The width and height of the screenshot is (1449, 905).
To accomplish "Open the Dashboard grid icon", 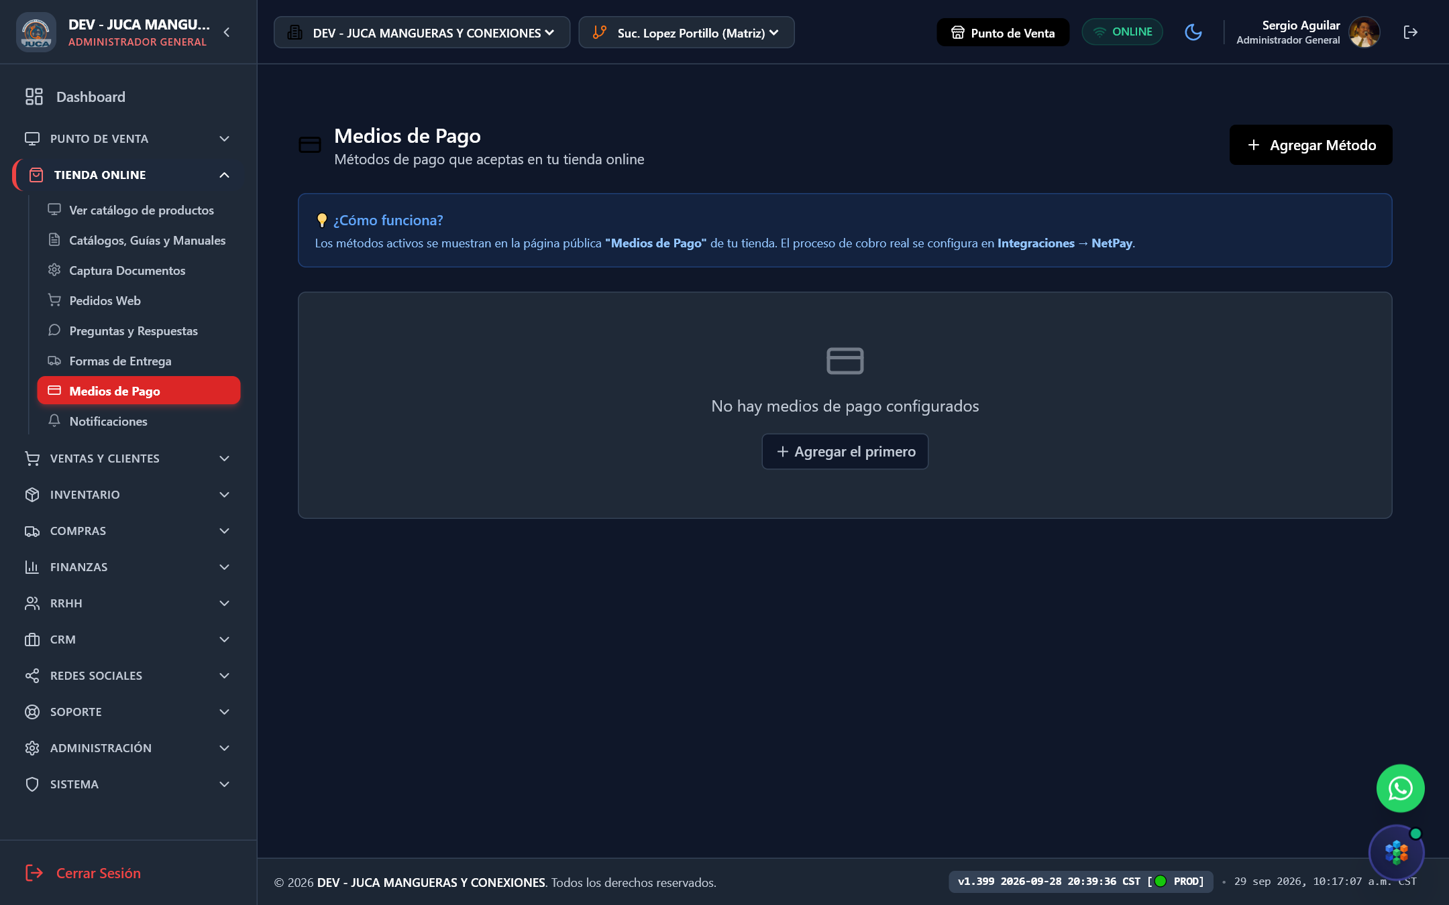I will [34, 97].
